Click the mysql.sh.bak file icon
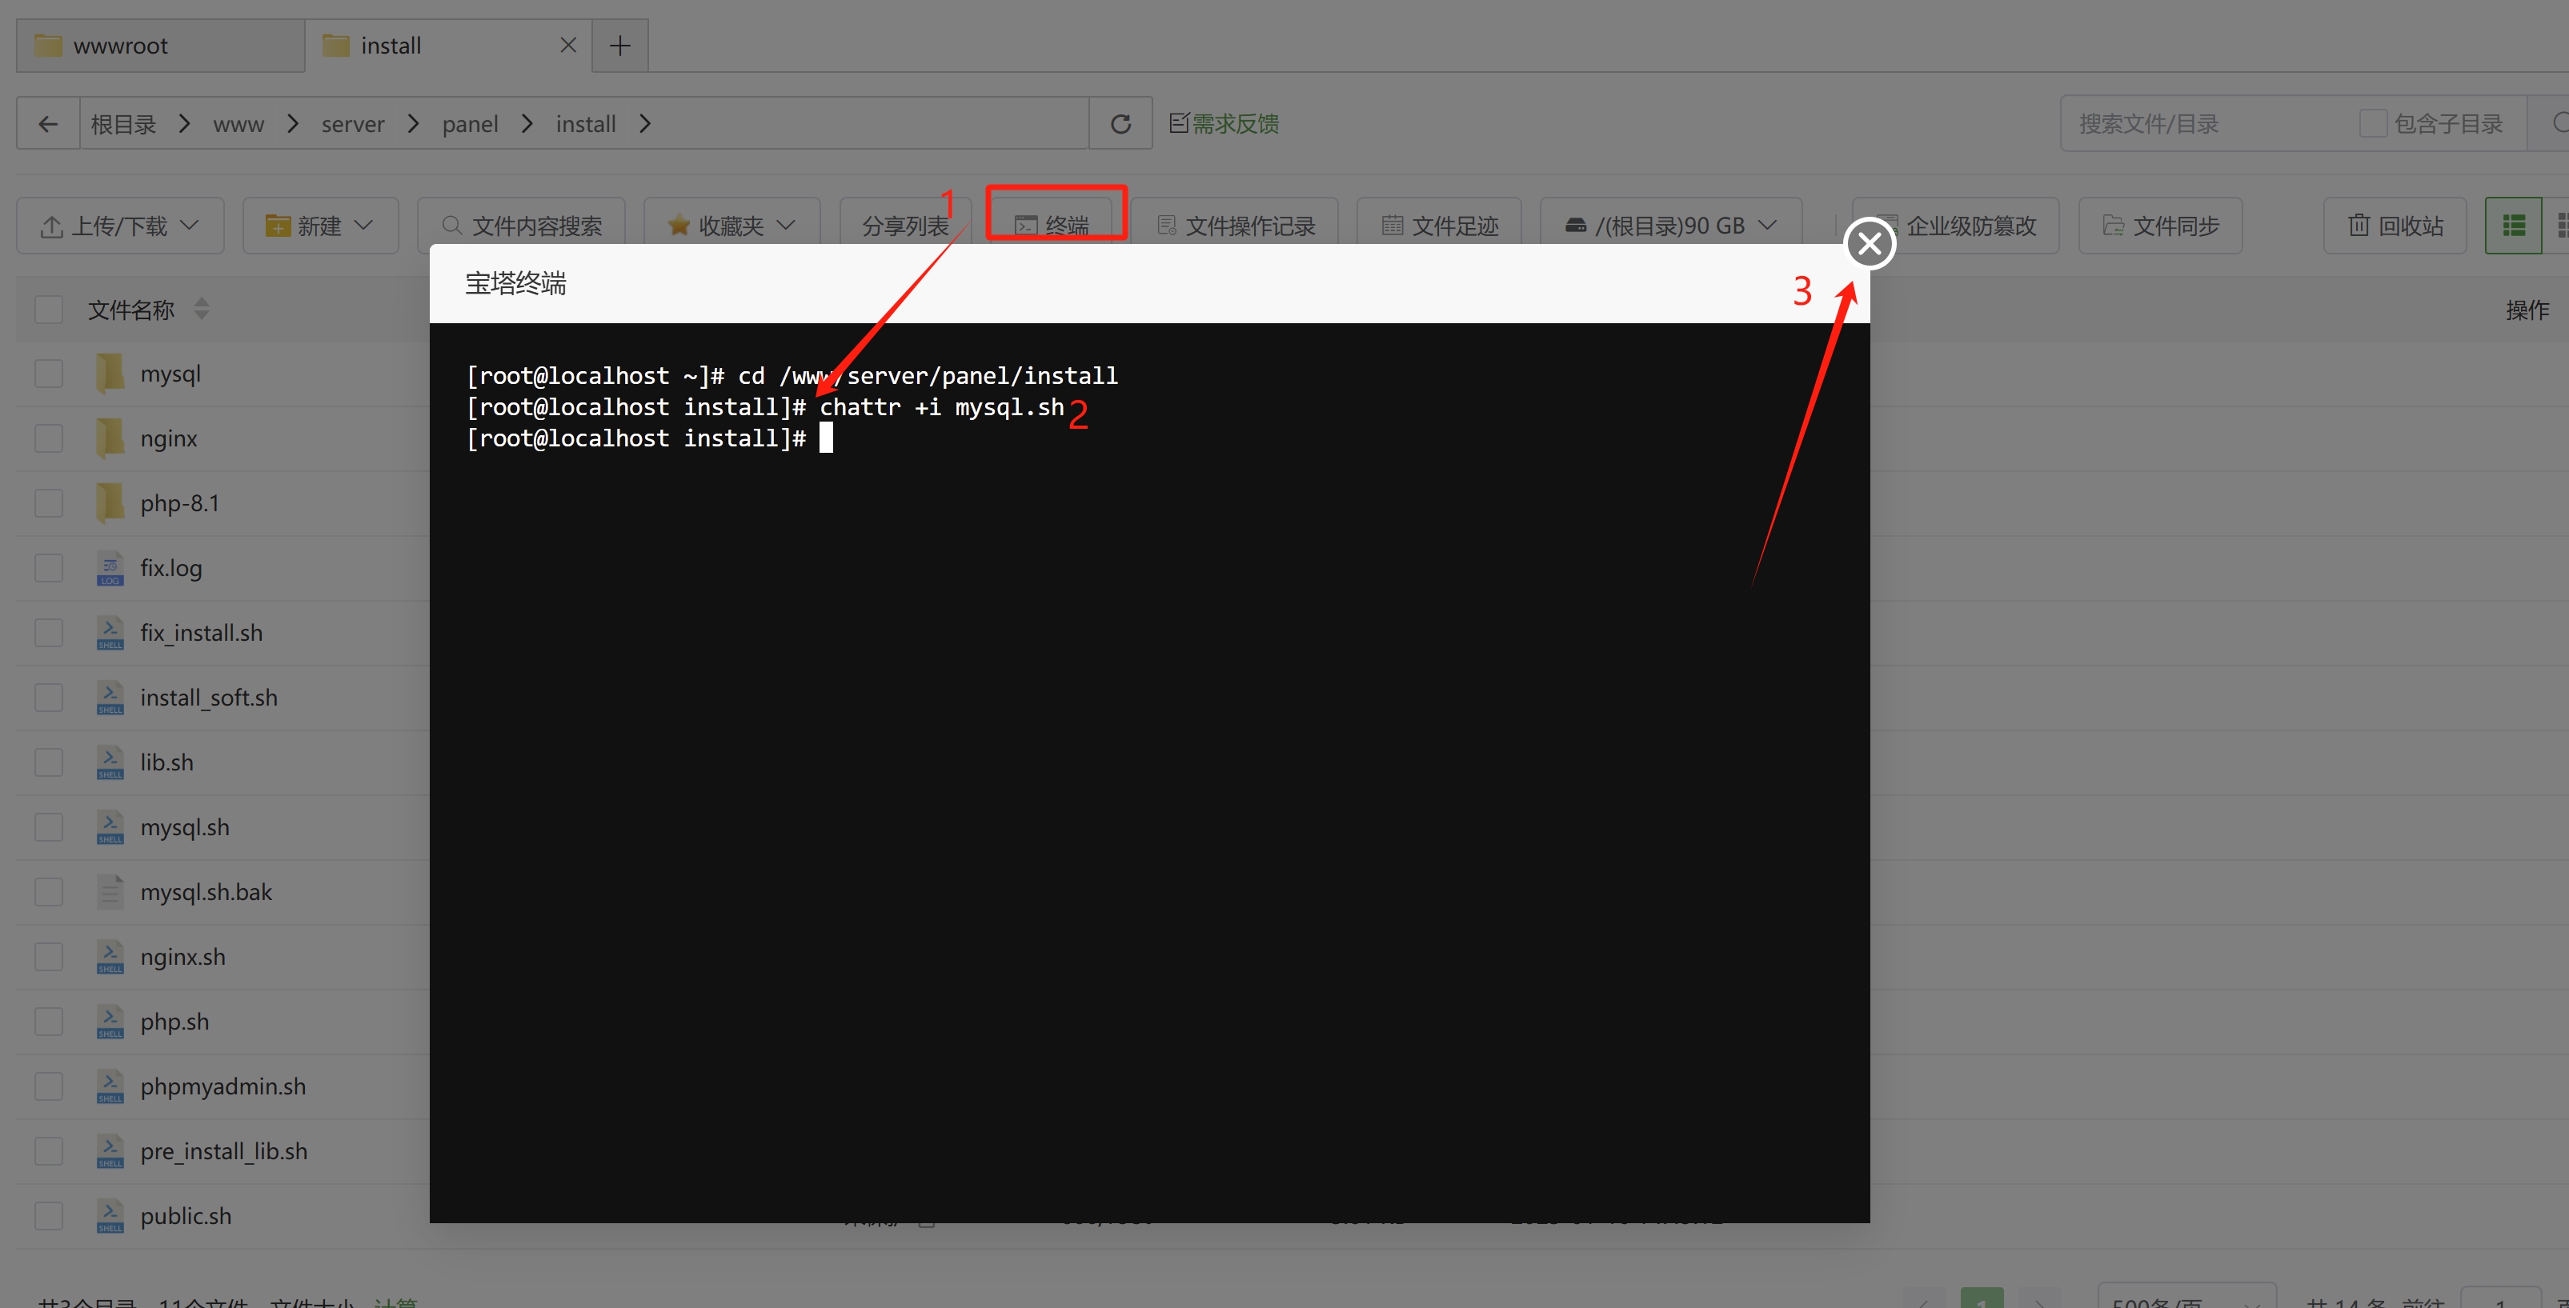This screenshot has height=1308, width=2569. coord(110,892)
